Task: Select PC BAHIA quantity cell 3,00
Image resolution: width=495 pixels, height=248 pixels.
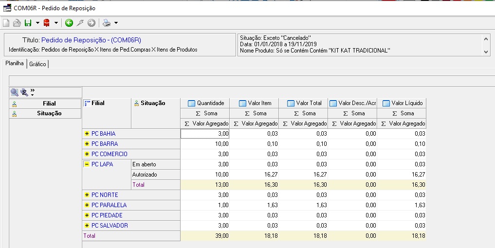Action: tap(205, 134)
